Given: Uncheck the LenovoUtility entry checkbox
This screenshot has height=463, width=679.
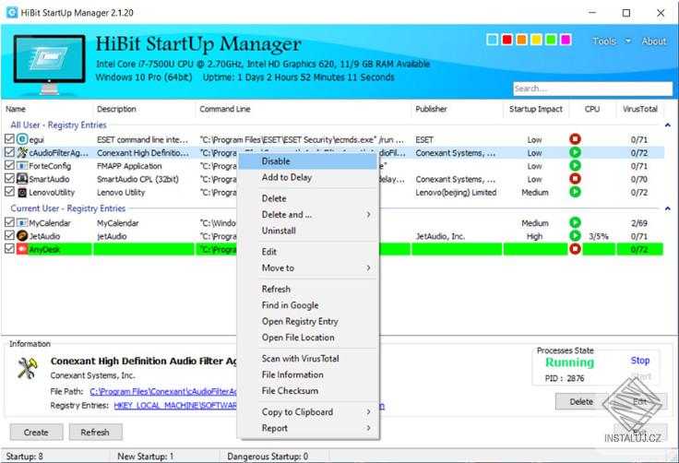Looking at the screenshot, I should click(x=9, y=192).
